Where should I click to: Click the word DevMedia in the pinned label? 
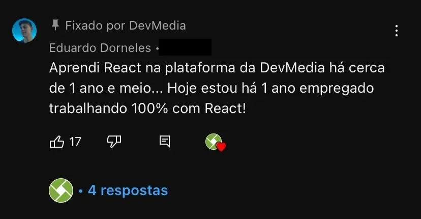click(x=158, y=25)
